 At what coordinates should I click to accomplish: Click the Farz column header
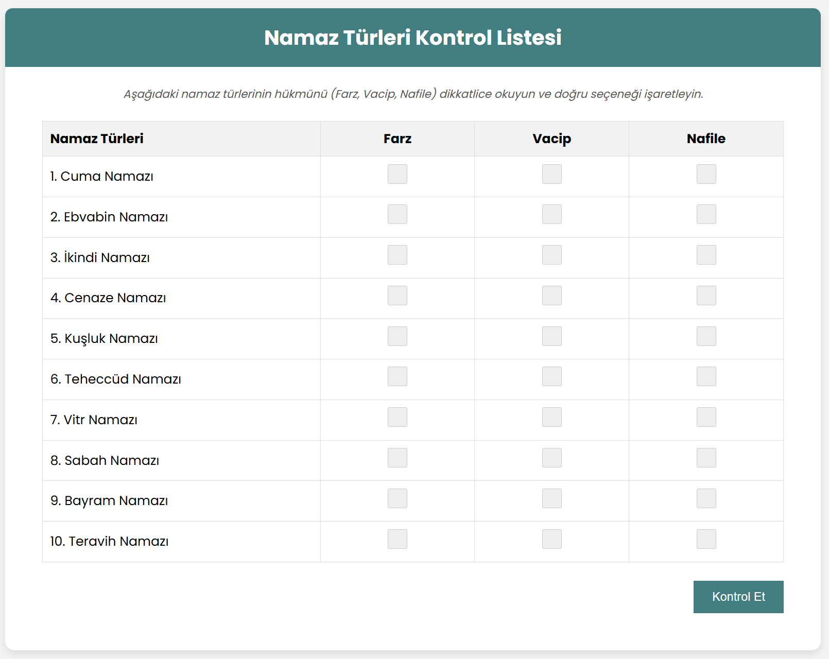click(398, 138)
